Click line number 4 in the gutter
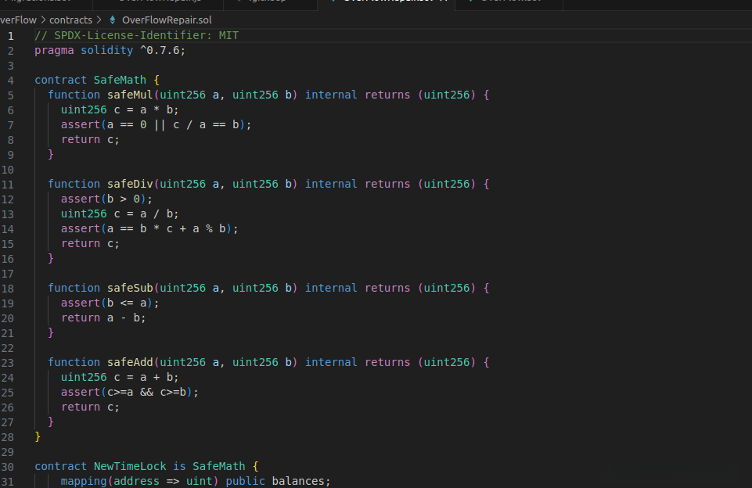Screen dimensions: 752x488 tap(10, 81)
